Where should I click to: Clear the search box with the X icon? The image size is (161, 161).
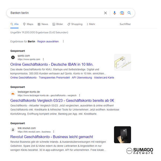[105, 13]
